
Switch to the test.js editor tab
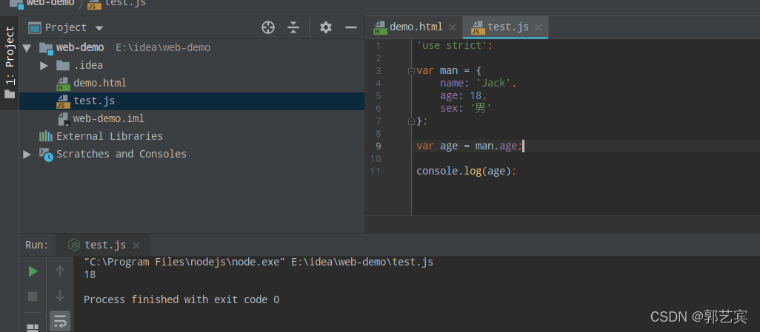click(508, 27)
